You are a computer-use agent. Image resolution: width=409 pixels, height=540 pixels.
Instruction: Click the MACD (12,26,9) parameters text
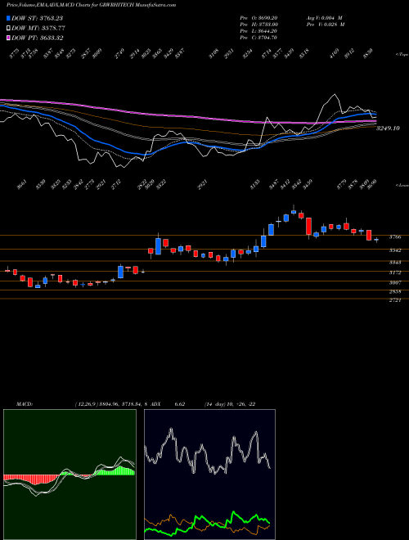(110, 404)
